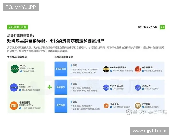Viewport: 172px width, 138px height.
Task: Click the gold 小米有品 logo
Action: (138, 106)
